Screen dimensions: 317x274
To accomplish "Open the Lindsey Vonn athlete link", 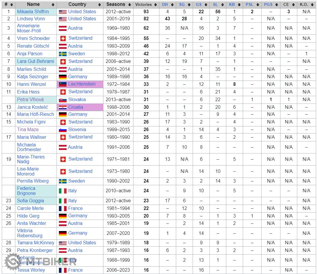I will point(31,19).
